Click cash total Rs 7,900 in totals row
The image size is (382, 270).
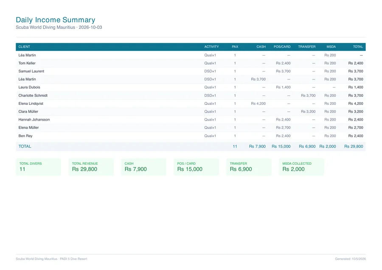(257, 146)
